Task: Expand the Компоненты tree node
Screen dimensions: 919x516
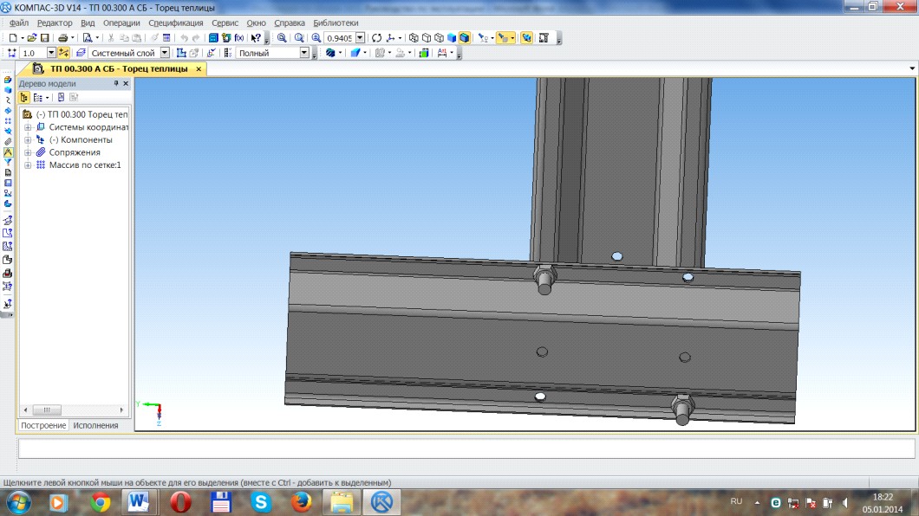Action: [x=28, y=140]
